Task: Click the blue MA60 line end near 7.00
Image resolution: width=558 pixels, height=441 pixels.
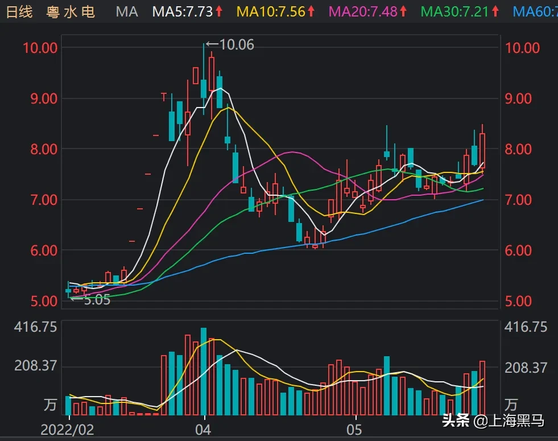Action: (482, 200)
